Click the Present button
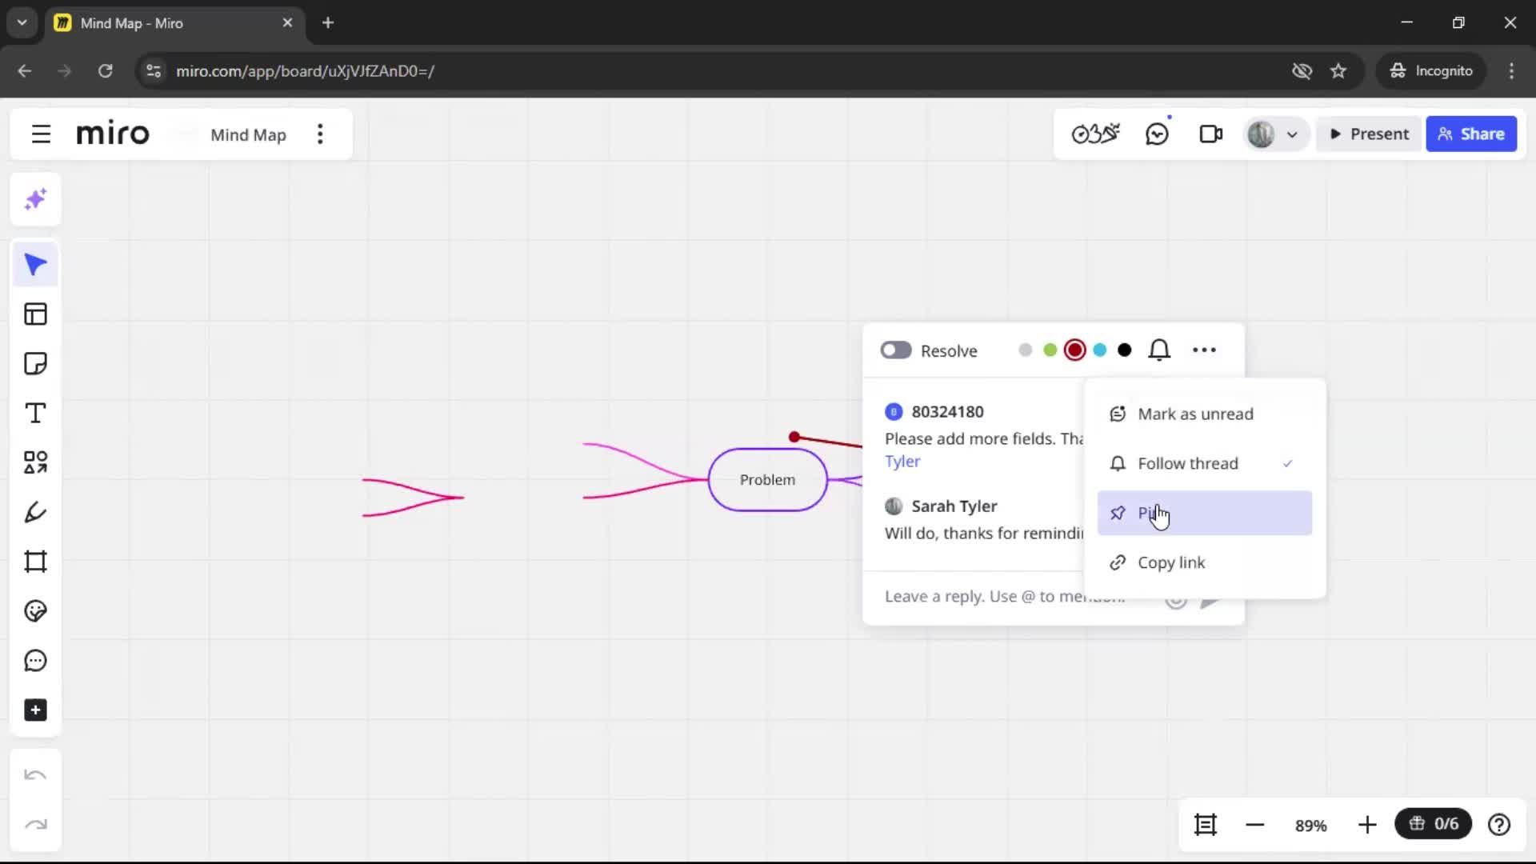Screen dimensions: 1536x864 pos(1369,134)
